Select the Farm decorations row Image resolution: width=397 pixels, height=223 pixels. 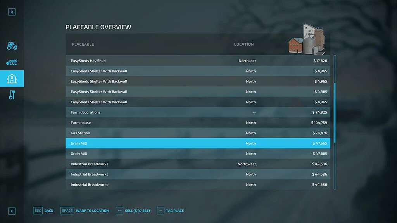198,112
